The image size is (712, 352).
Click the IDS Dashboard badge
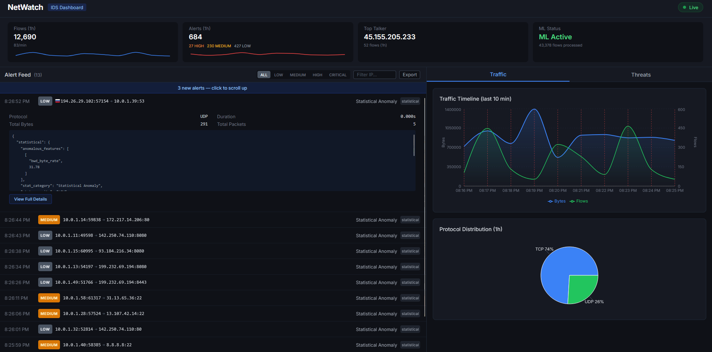(x=67, y=8)
